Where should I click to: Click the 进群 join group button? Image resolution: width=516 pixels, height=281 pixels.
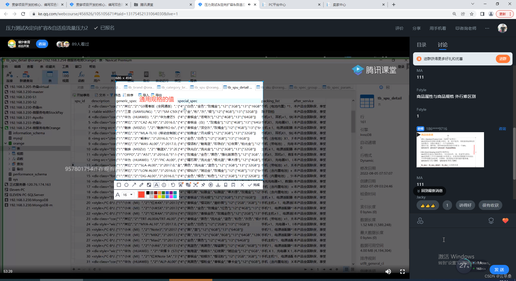pos(503,59)
